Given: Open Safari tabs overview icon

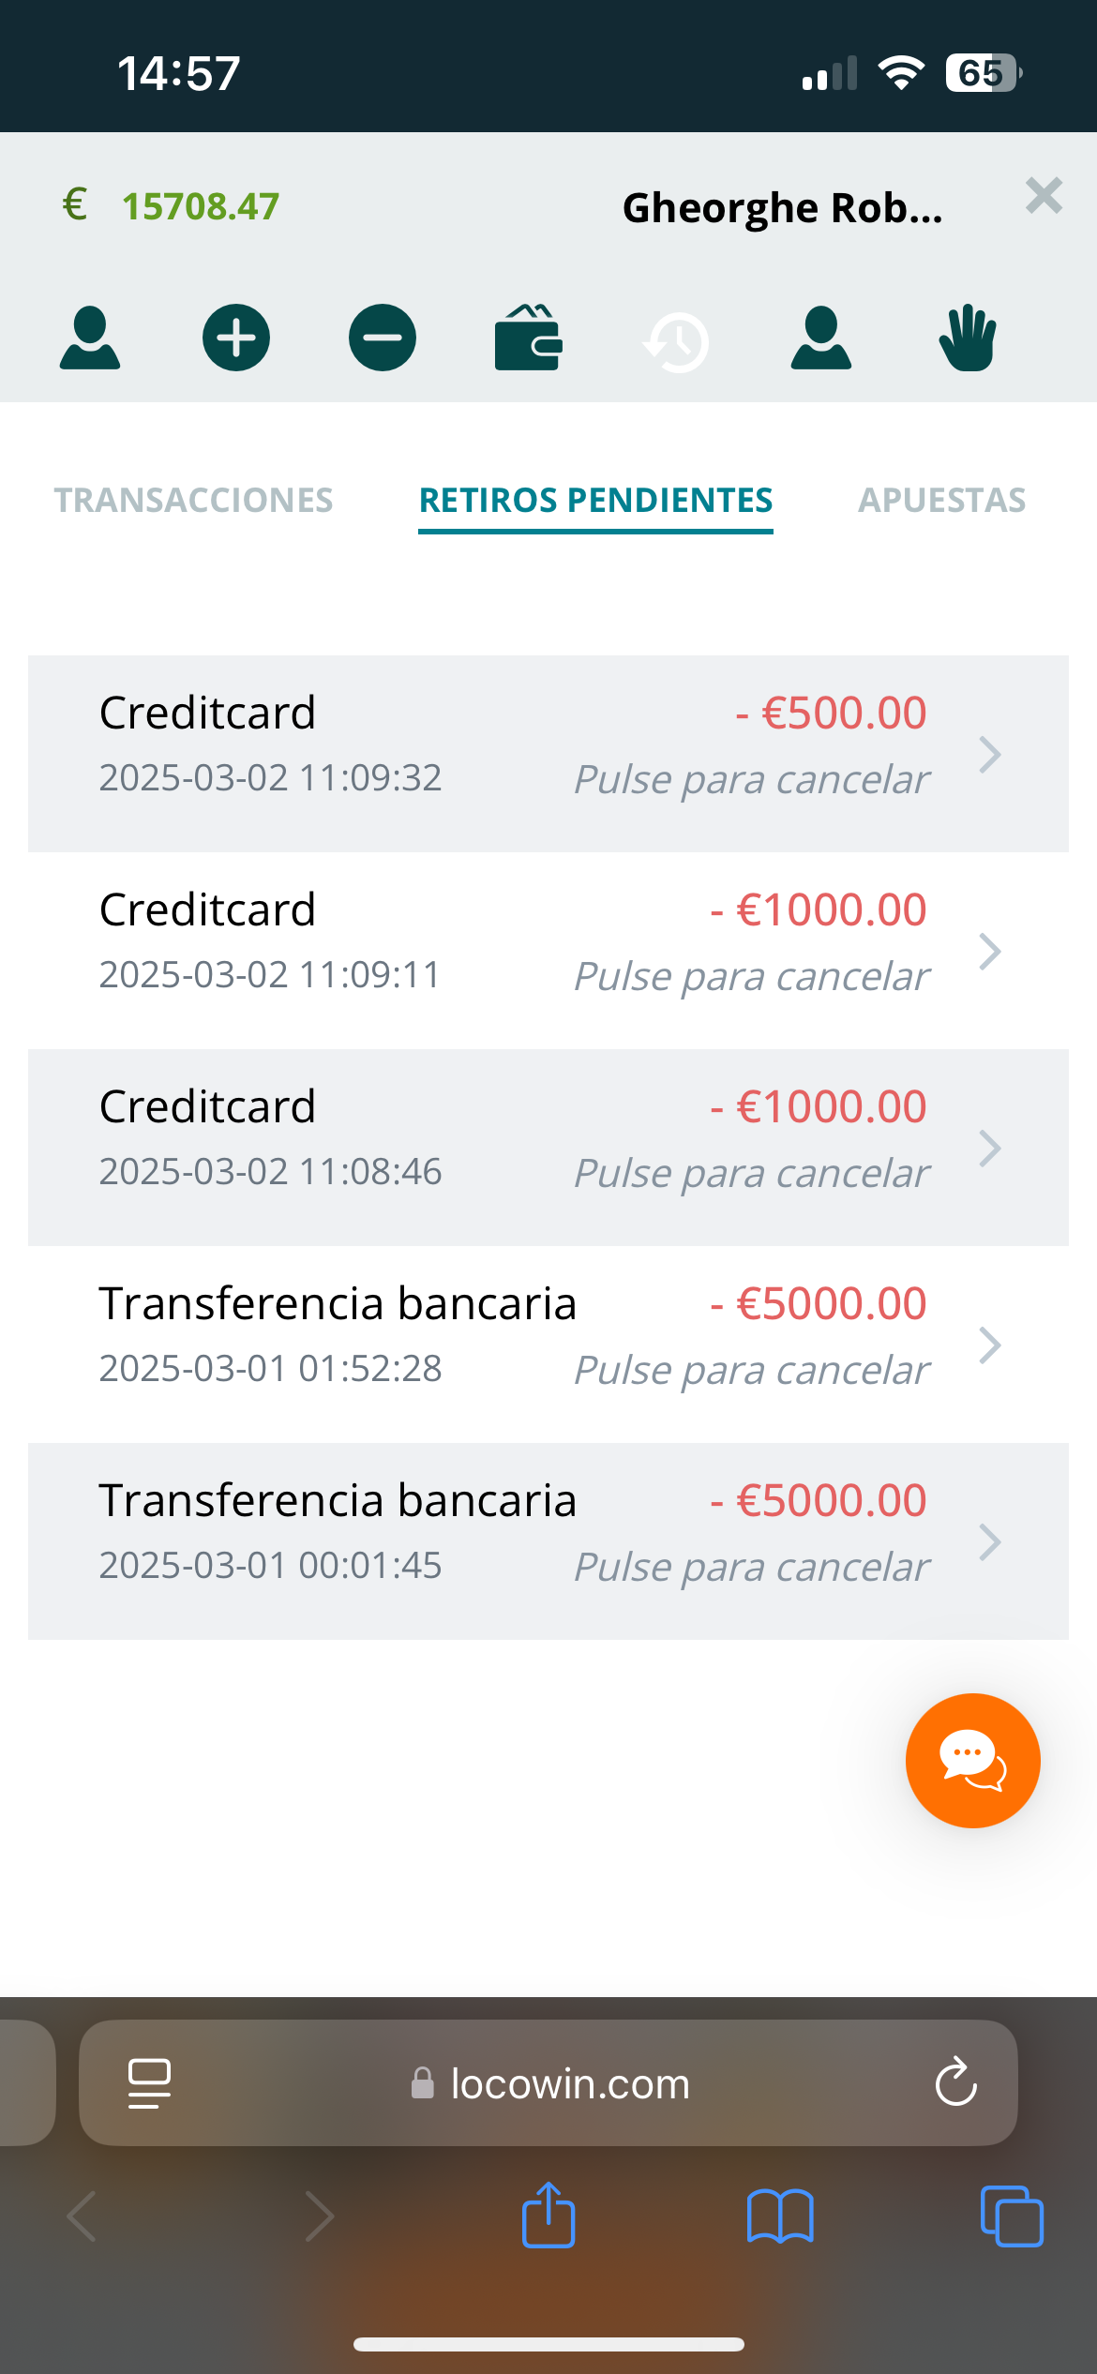Looking at the screenshot, I should pyautogui.click(x=1011, y=2216).
